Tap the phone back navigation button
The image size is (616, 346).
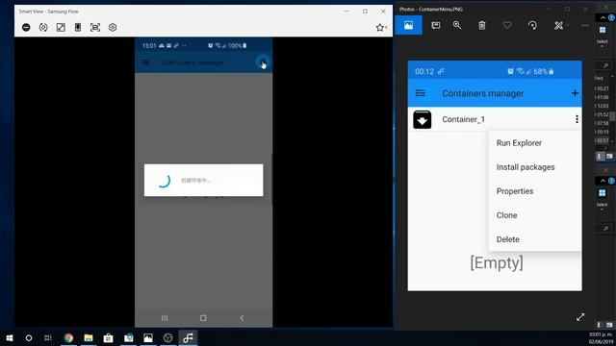[242, 318]
